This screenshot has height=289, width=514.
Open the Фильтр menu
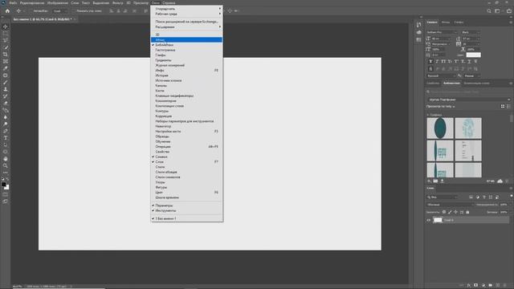click(117, 2)
